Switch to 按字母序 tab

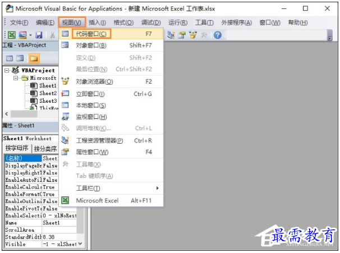click(17, 148)
